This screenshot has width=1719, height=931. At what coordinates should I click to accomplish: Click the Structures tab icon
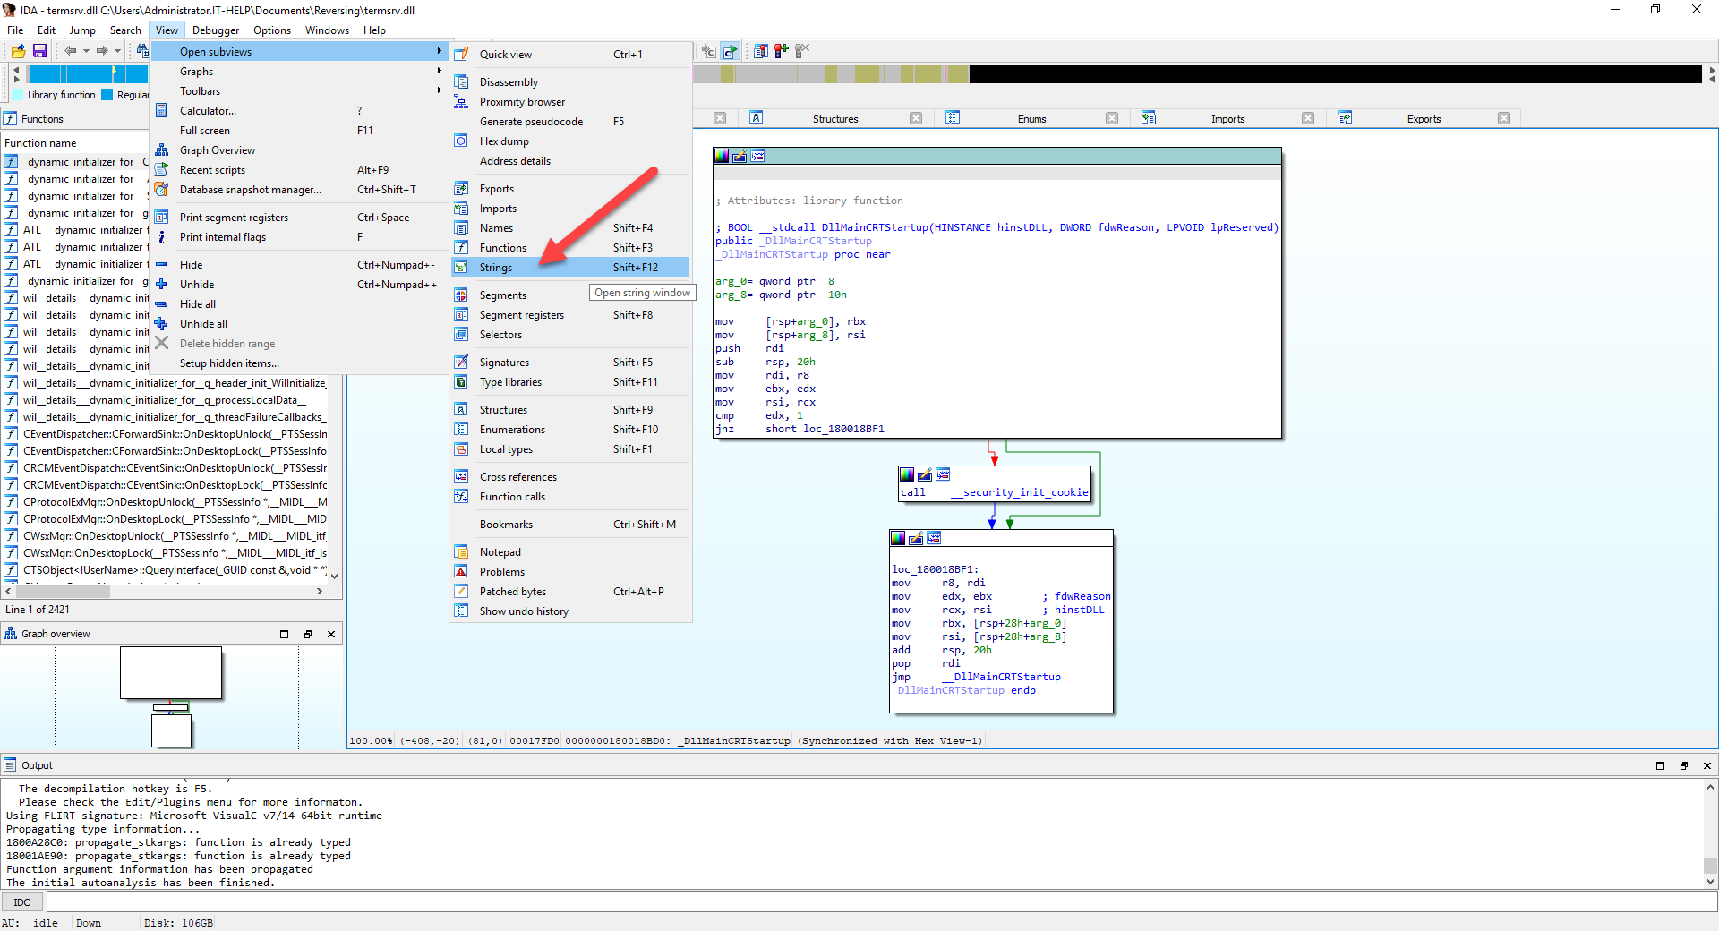click(x=757, y=117)
